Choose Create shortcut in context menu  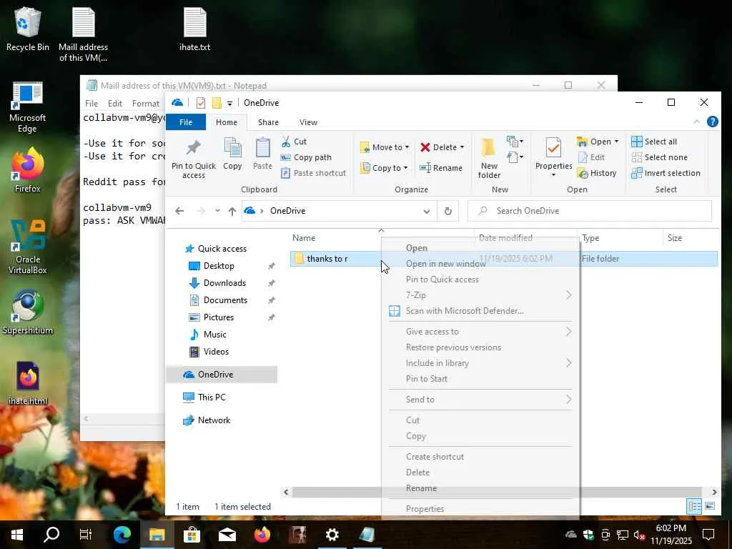point(480,457)
